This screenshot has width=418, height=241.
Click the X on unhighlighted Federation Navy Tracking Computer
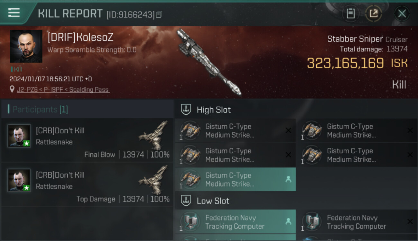(x=410, y=222)
